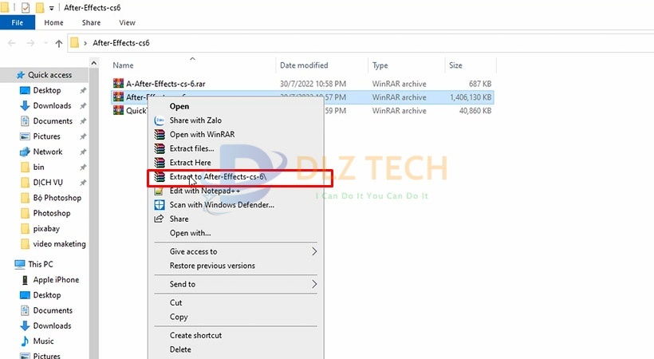Click the Quick access star icon
The image size is (654, 359).
[21, 75]
